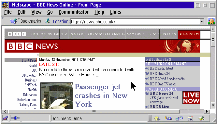Screen dimensions: 217x124
Task: Click WHERE I LIVE in navigation bar
Action: tap(143, 34)
